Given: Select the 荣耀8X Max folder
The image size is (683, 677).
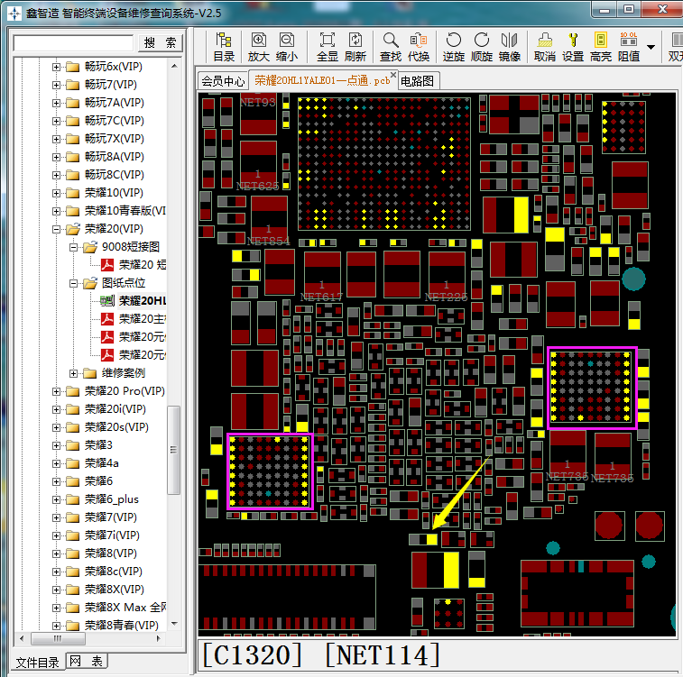Looking at the screenshot, I should tap(125, 607).
